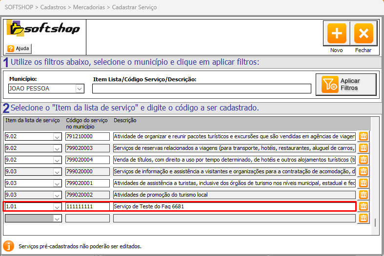
Task: Click Aplicar Filtros button
Action: (346, 85)
